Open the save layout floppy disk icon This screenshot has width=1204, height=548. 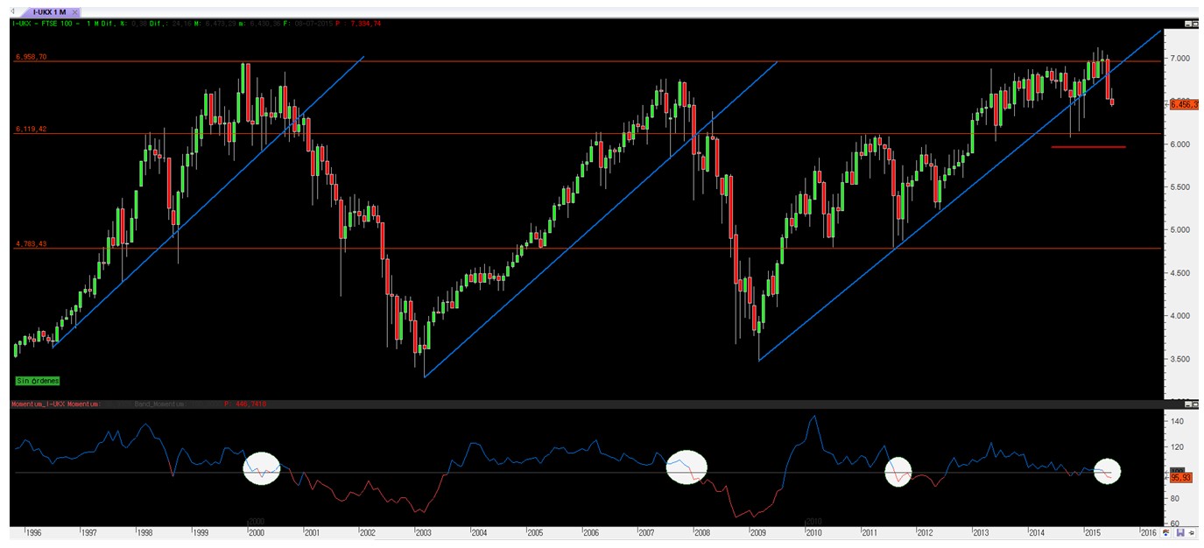point(1180,532)
